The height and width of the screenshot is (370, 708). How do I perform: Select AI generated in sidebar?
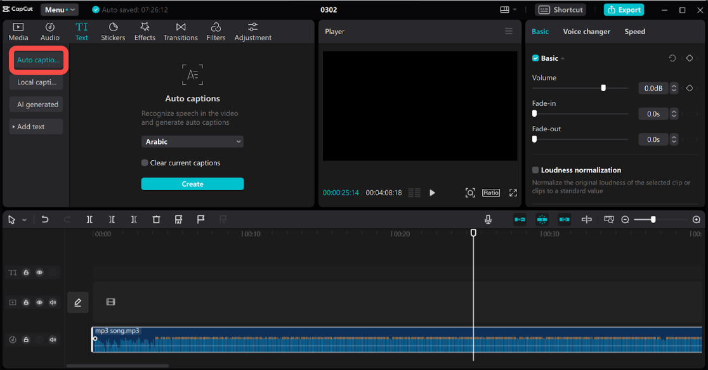(x=36, y=105)
